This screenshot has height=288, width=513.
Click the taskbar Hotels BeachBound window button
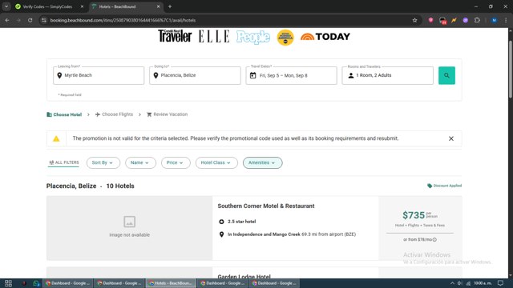pyautogui.click(x=171, y=283)
